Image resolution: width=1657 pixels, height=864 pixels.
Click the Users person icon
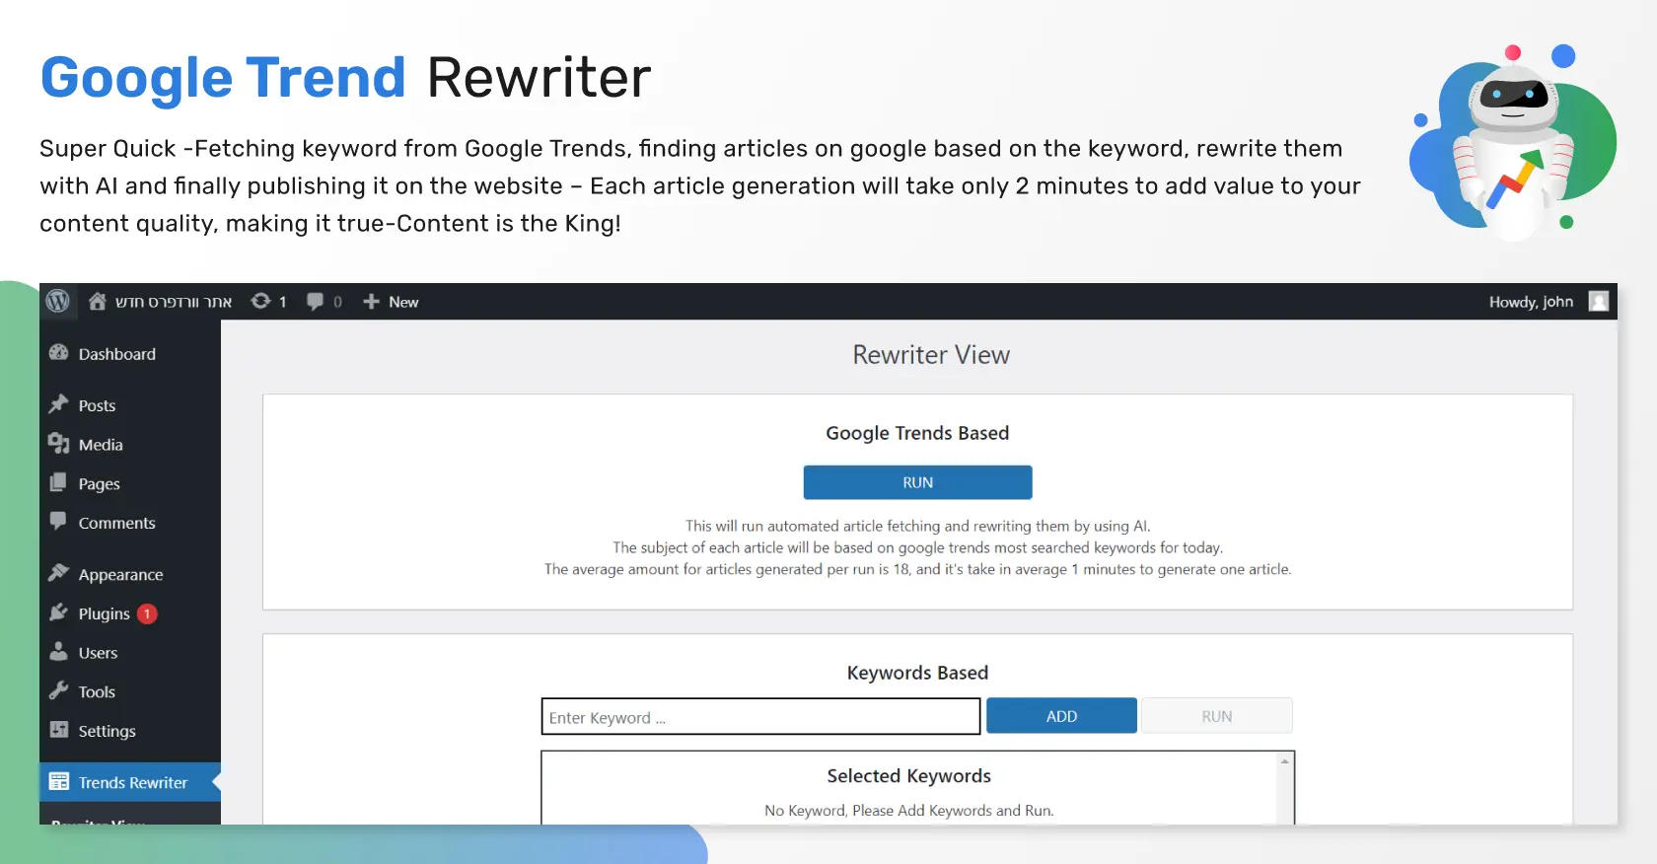(x=59, y=652)
